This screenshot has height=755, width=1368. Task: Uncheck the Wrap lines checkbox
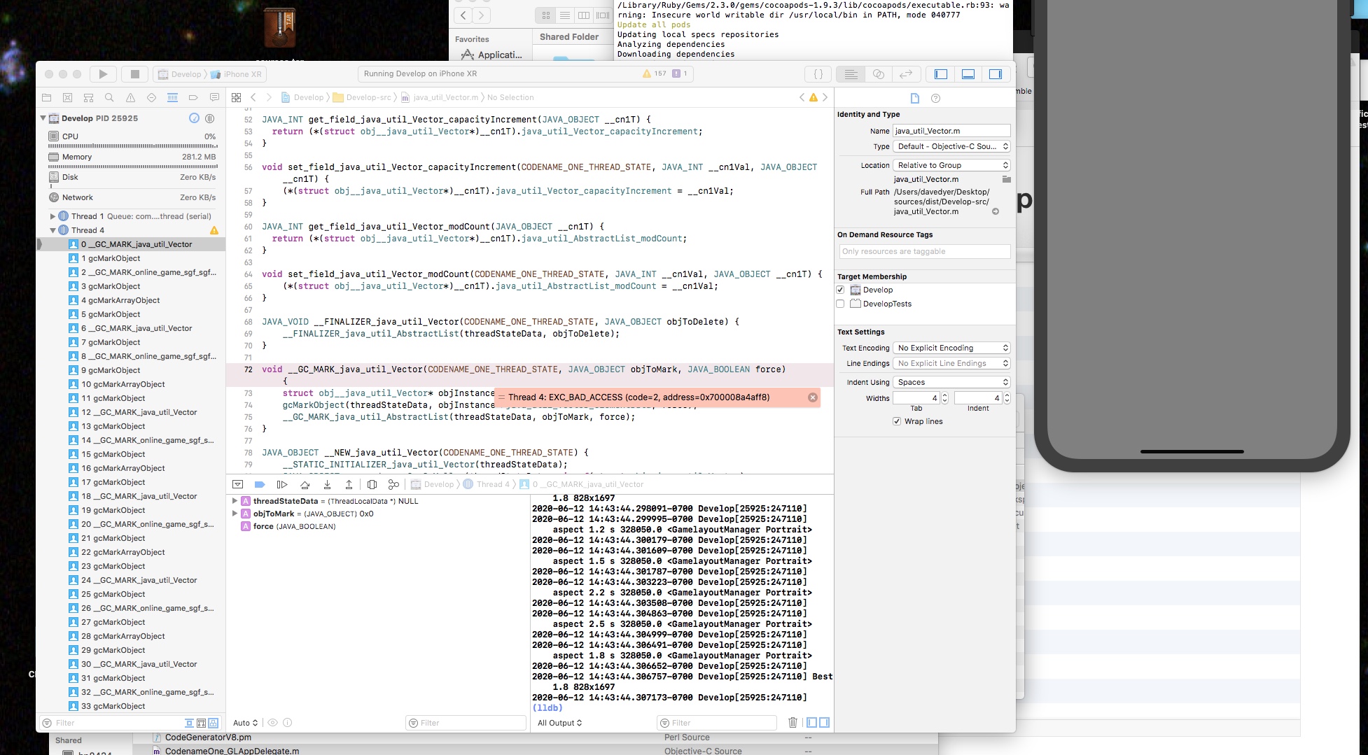click(x=898, y=421)
